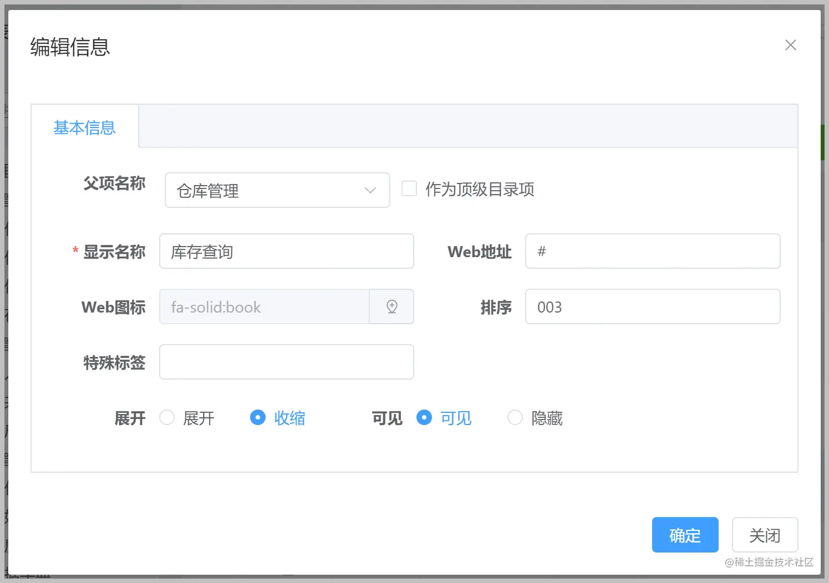Click the 父项名称 label text
The image size is (829, 583).
point(114,183)
